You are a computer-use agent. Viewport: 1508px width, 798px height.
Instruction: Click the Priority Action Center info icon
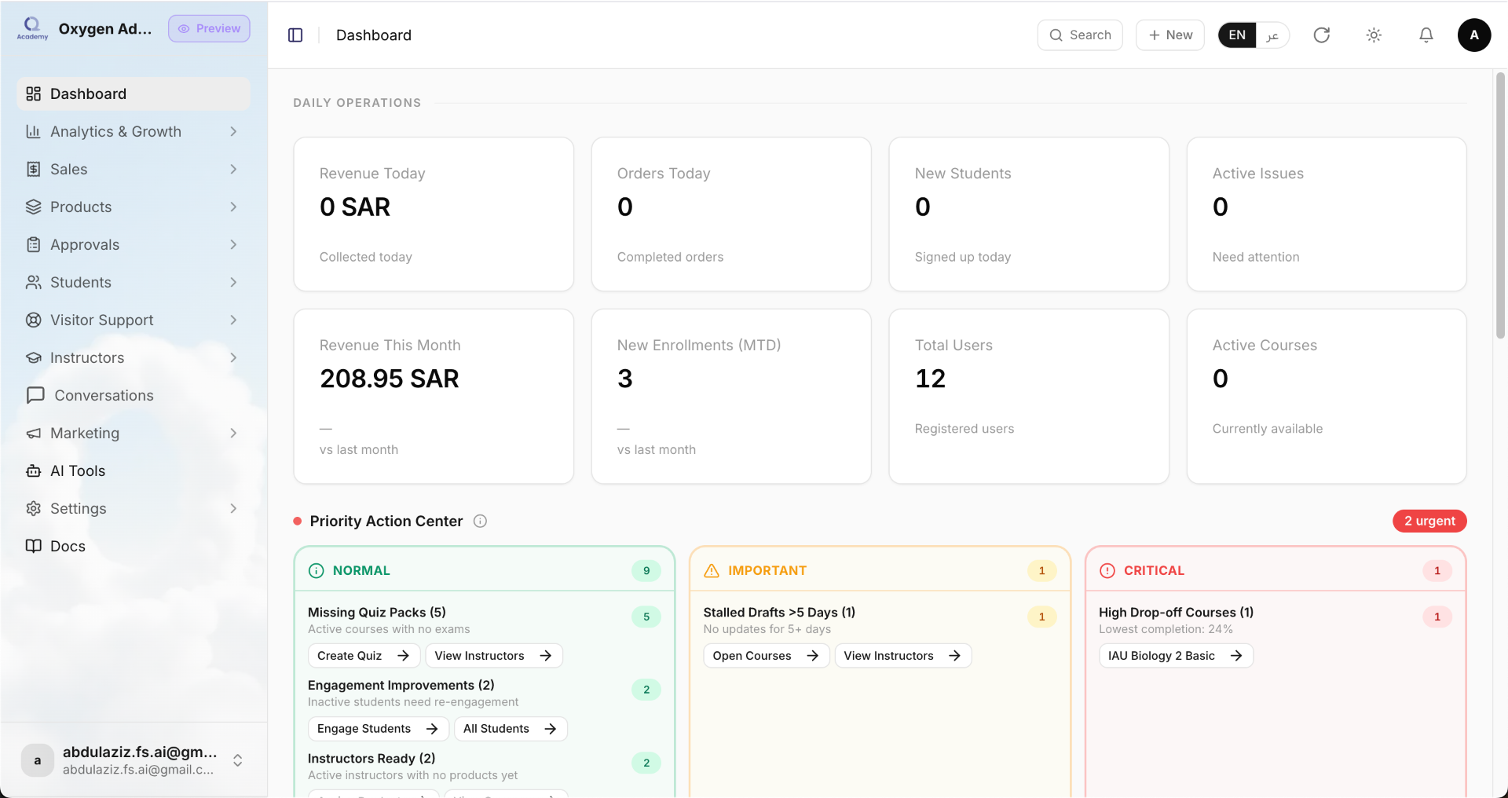click(480, 522)
